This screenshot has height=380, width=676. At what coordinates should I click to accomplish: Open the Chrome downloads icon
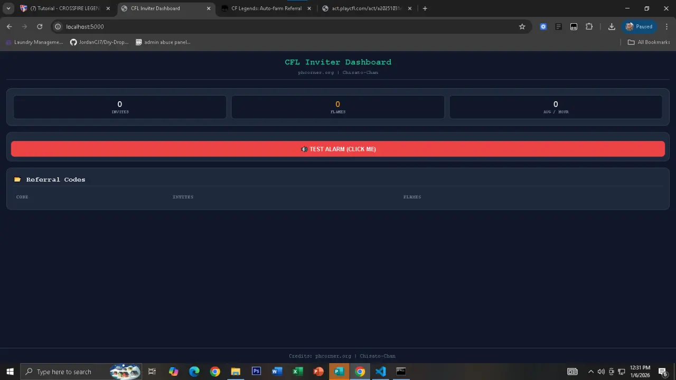point(612,26)
